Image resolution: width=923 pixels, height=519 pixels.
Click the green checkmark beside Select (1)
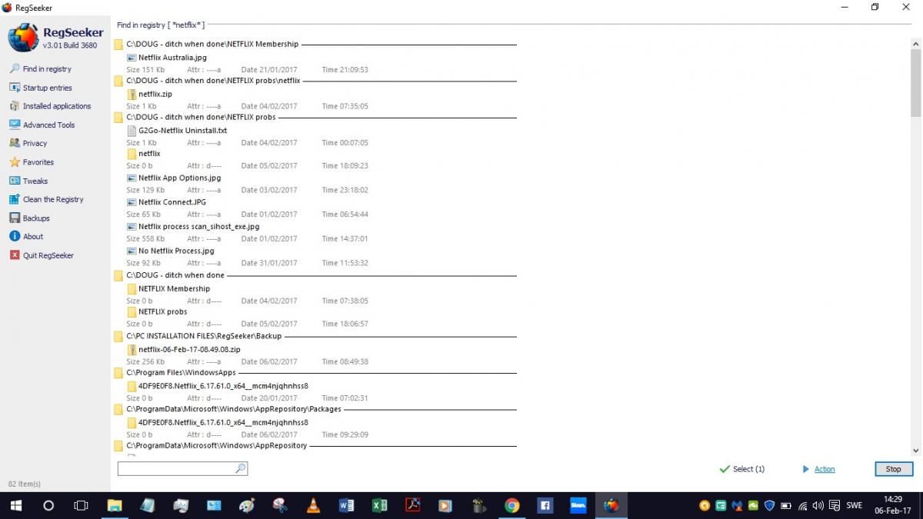tap(724, 469)
